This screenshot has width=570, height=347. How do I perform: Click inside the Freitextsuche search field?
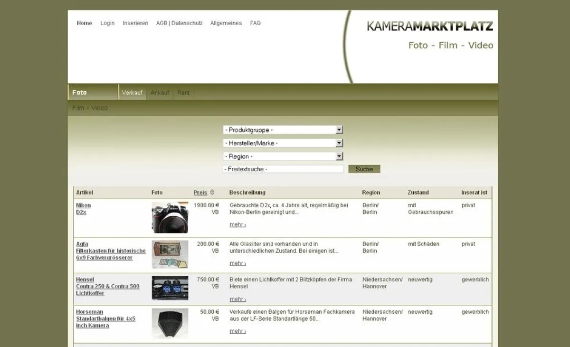click(x=283, y=169)
